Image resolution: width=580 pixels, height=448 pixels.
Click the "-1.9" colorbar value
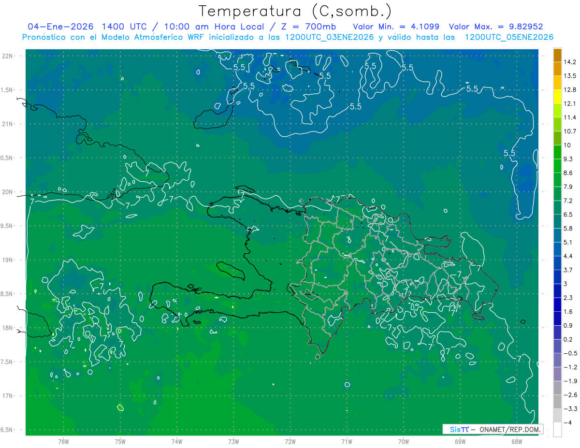point(570,381)
